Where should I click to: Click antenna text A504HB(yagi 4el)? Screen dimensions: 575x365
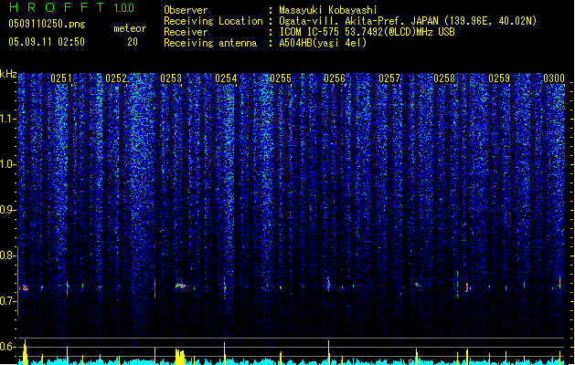click(323, 43)
